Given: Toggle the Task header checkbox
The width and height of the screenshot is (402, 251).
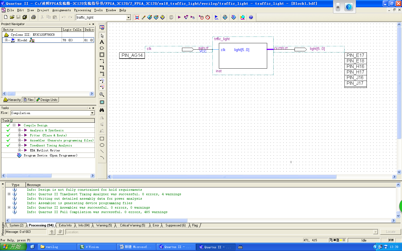Looking at the screenshot, I should (11, 121).
